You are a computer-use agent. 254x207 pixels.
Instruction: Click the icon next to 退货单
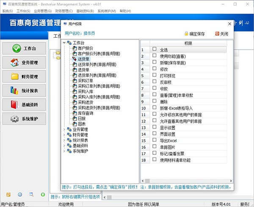coord(75,70)
